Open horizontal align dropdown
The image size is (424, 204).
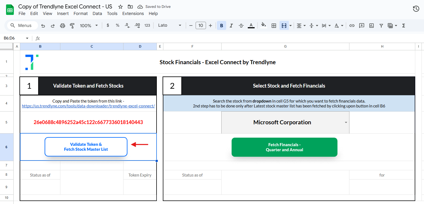click(301, 26)
